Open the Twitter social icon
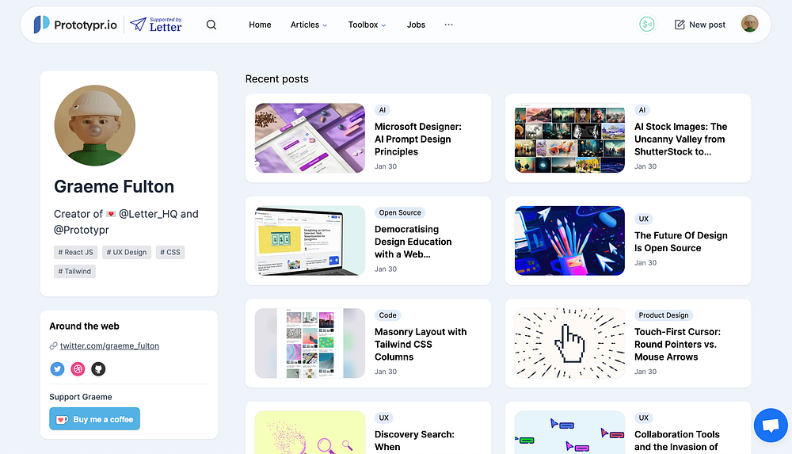Image resolution: width=792 pixels, height=454 pixels. [x=57, y=369]
